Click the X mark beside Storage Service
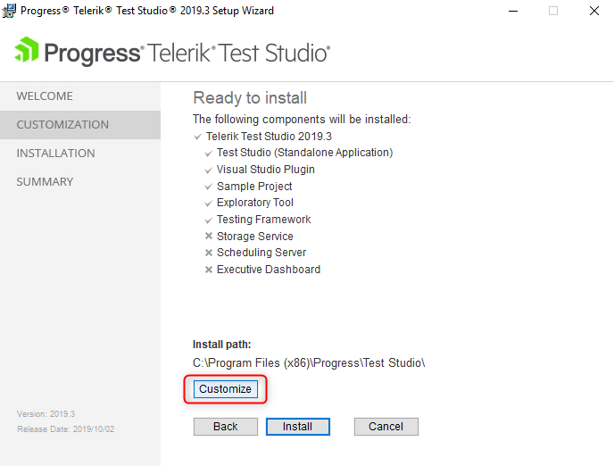Screen dimensions: 614x466 209,237
